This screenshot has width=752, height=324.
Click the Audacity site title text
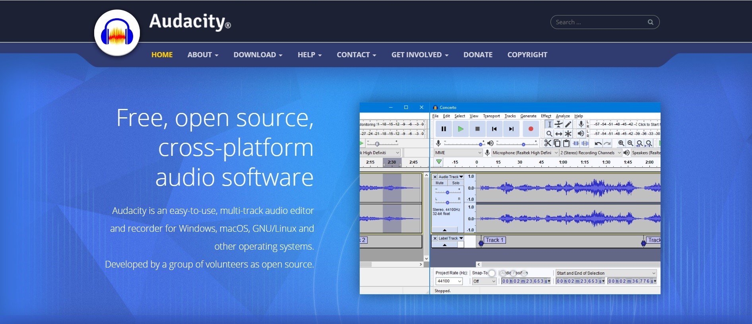(x=190, y=21)
